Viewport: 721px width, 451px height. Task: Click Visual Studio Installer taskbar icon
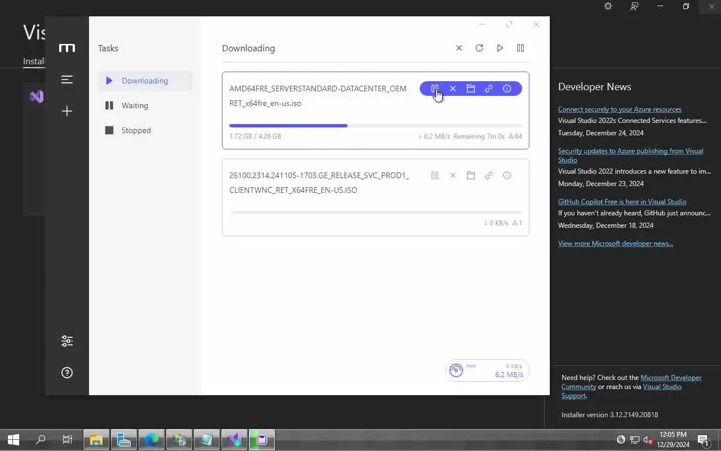coord(234,440)
